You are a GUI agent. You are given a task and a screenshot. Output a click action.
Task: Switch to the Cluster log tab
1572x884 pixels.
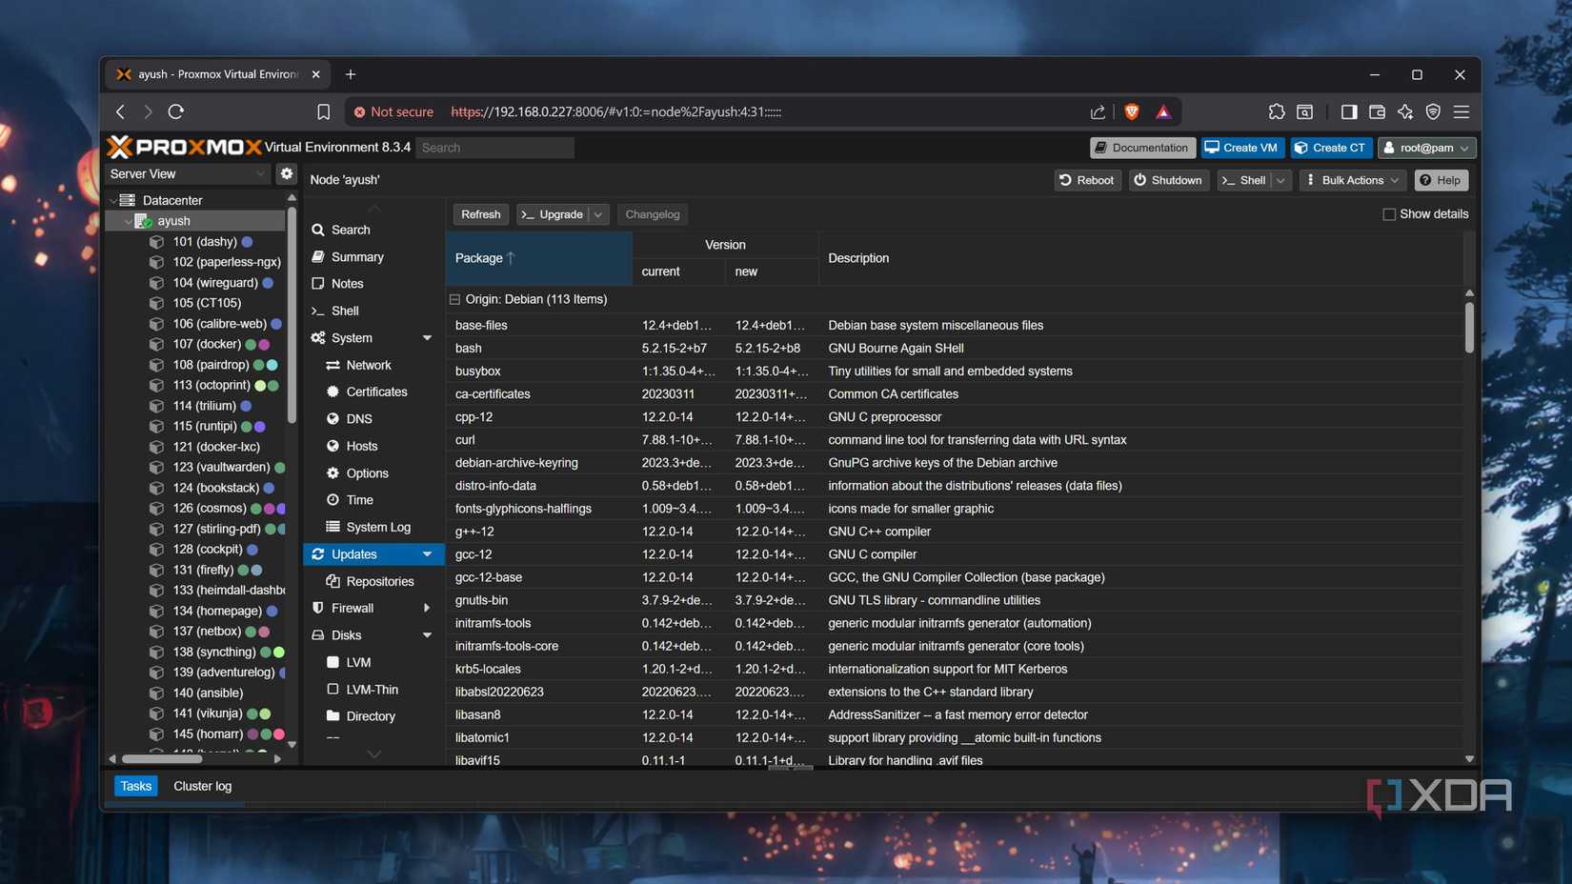pyautogui.click(x=202, y=785)
